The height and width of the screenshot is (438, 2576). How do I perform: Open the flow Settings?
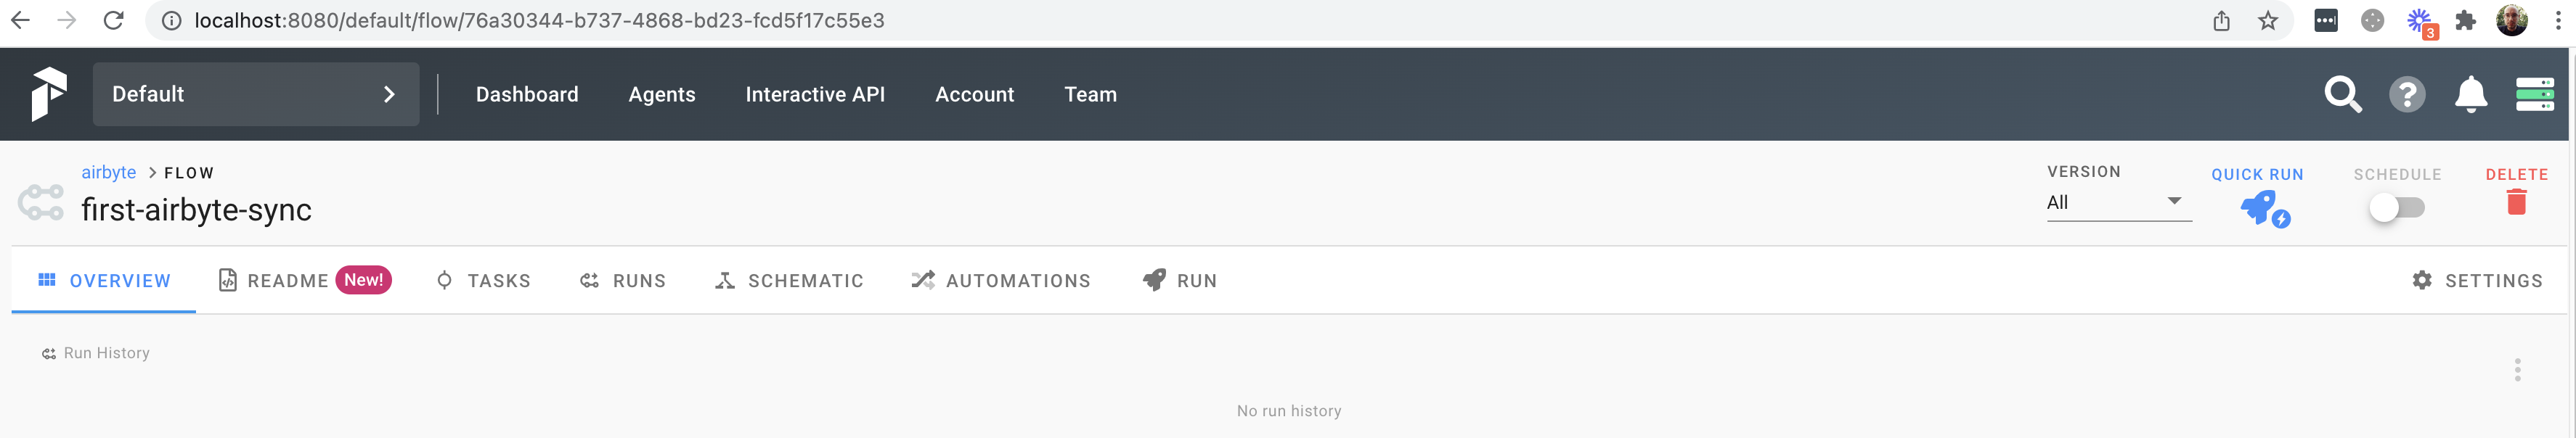pos(2477,281)
